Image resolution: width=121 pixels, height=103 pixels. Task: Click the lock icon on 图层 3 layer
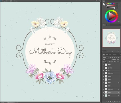(x=119, y=83)
